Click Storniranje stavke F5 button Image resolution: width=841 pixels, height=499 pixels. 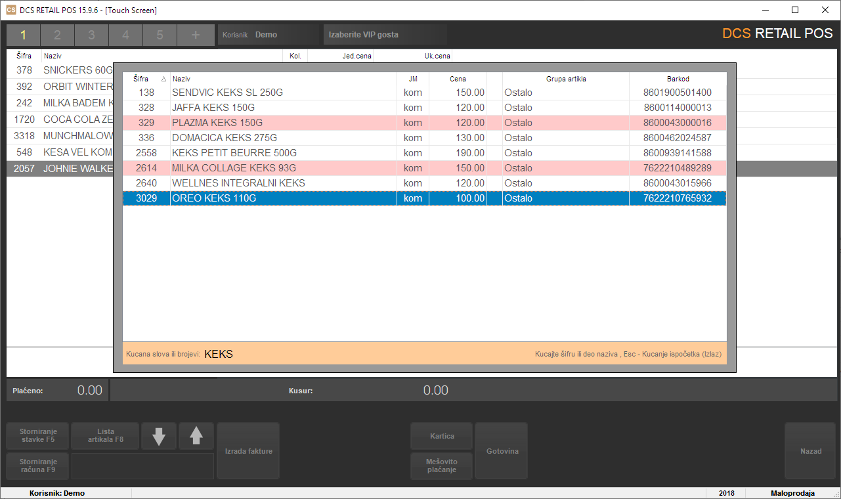[x=37, y=435]
